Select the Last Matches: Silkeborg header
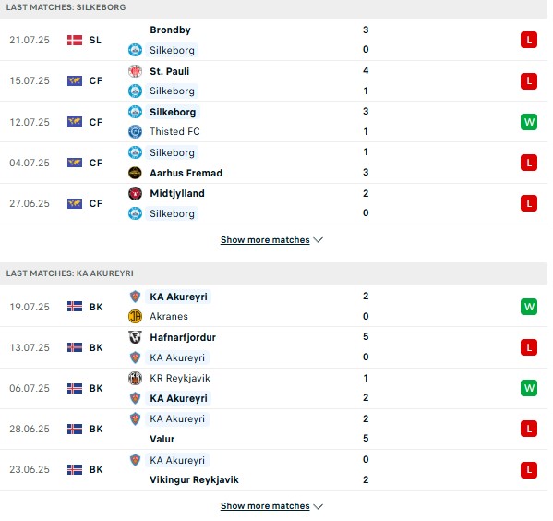Screen dimensions: 553x521 click(273, 7)
